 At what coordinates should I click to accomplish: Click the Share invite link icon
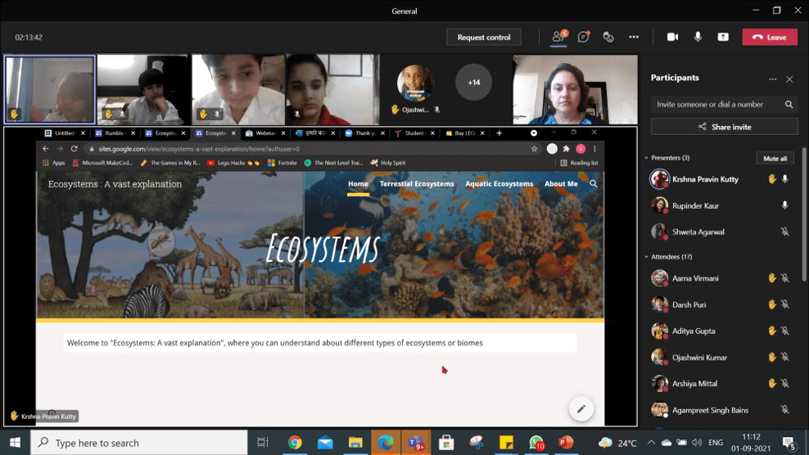coord(703,127)
